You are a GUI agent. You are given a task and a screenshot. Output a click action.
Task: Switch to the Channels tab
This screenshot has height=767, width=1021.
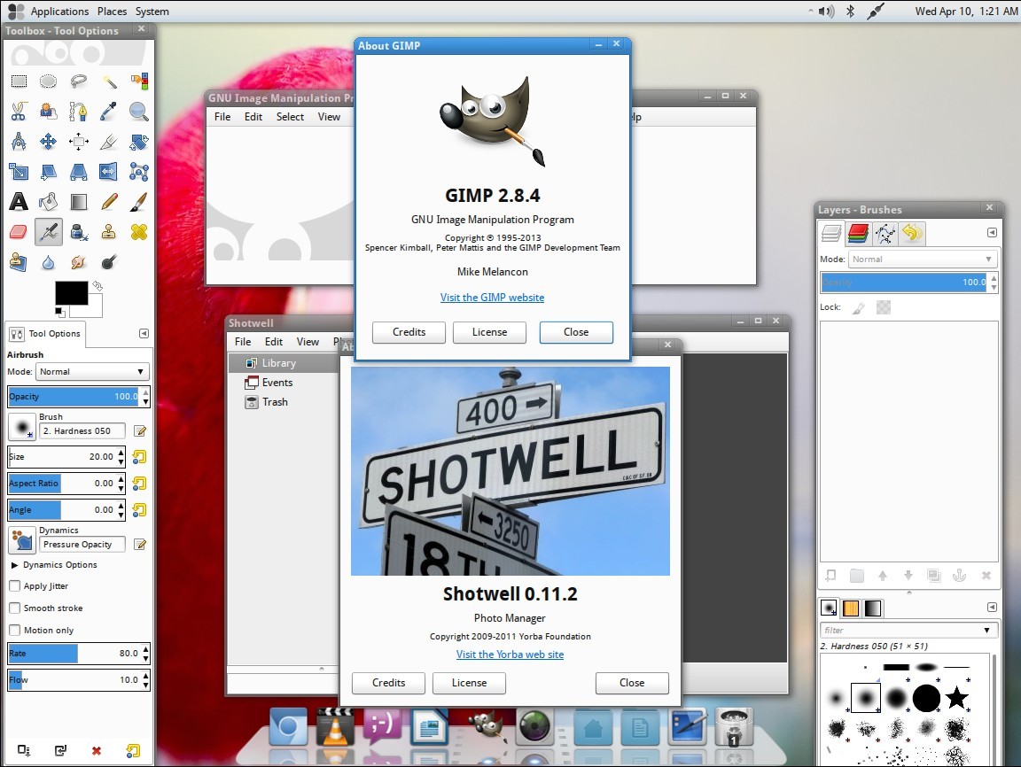pyautogui.click(x=858, y=233)
